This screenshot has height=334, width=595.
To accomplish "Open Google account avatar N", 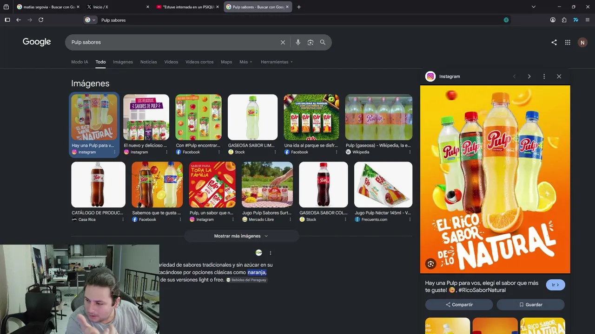I will point(582,42).
